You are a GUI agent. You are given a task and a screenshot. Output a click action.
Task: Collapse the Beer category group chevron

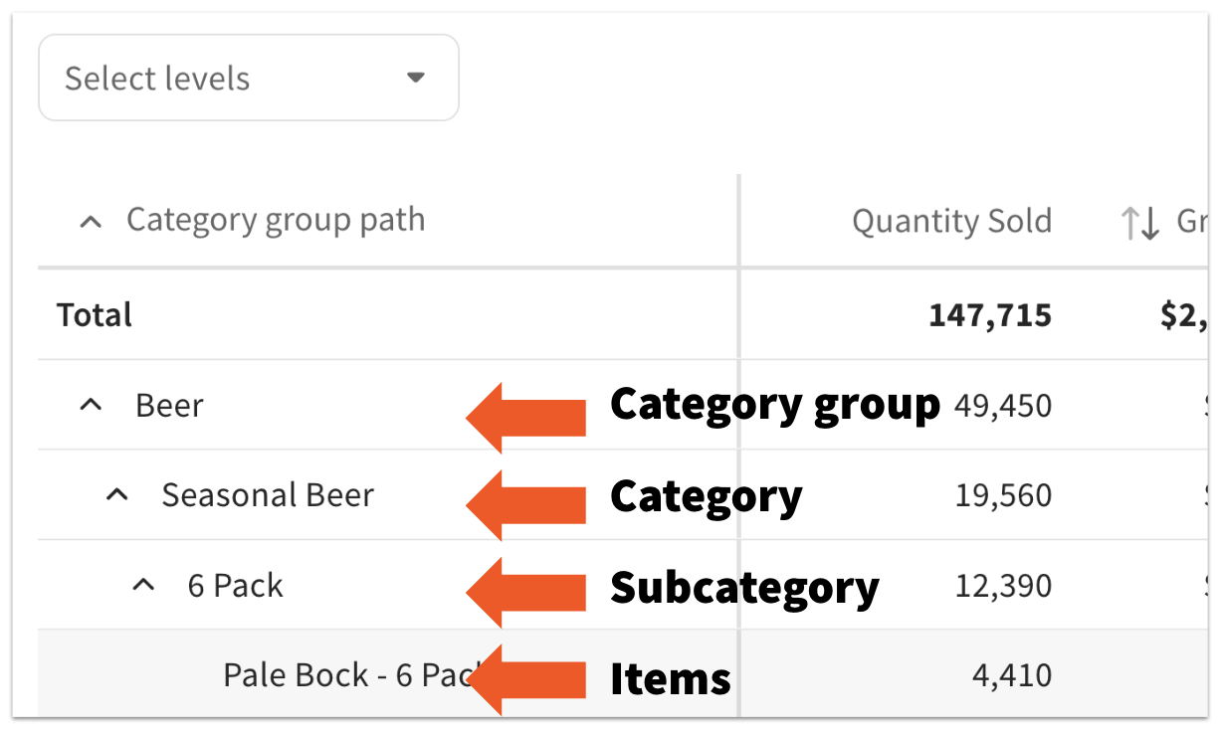coord(91,405)
